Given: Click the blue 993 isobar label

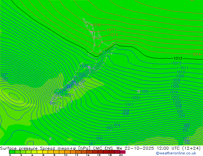Looking at the screenshot, I should coord(110,128).
